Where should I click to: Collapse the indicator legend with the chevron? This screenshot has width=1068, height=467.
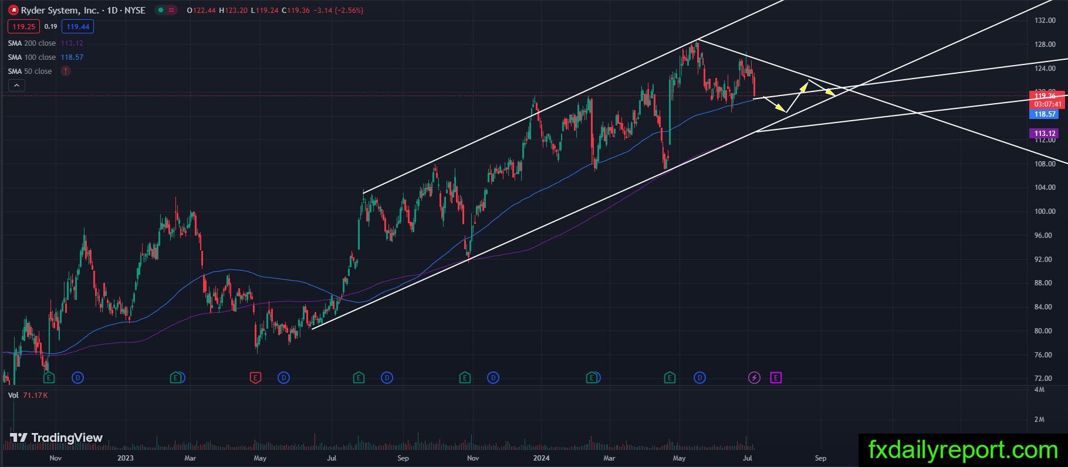[x=16, y=86]
